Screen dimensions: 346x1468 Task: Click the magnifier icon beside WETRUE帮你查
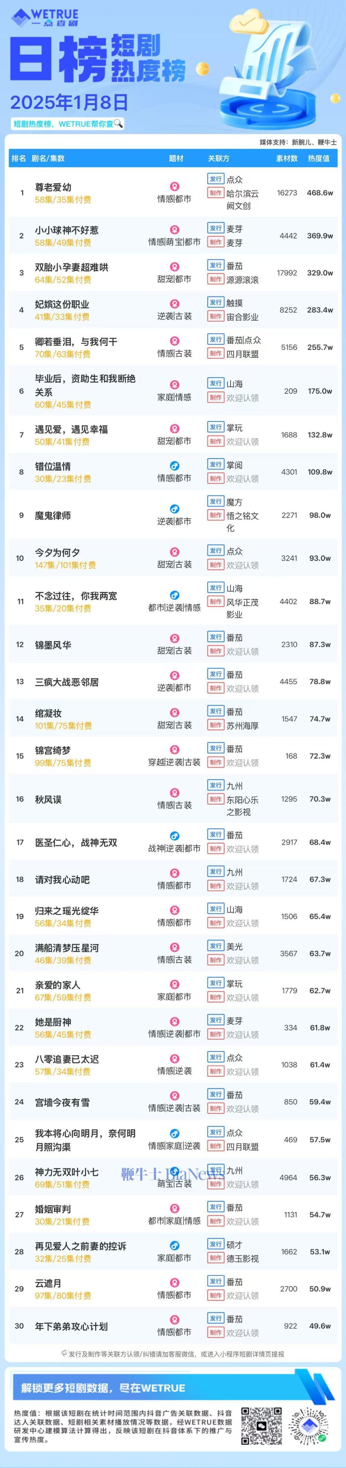click(118, 123)
